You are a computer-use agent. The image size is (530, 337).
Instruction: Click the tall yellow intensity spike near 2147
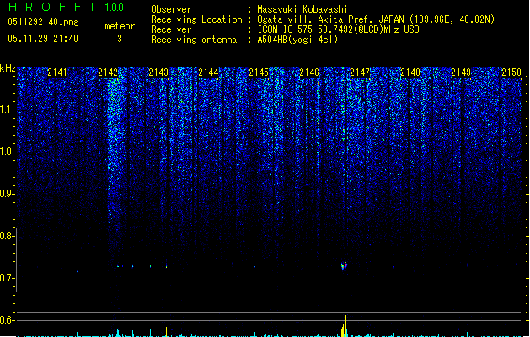tap(345, 326)
